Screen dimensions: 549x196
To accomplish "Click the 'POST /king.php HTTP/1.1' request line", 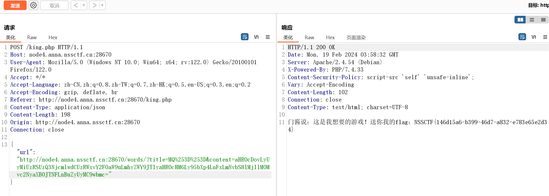I will point(46,47).
